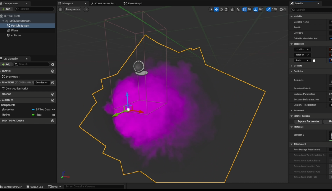Toggle lifetime variable eye visibility
Image resolution: width=332 pixels, height=191 pixels.
click(x=53, y=115)
